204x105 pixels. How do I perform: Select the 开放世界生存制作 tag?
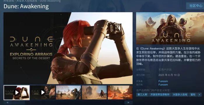pyautogui.click(x=160, y=95)
